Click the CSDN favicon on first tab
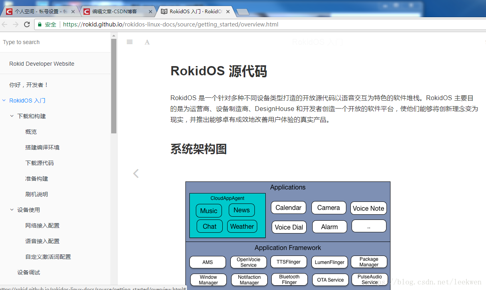The width and height of the screenshot is (486, 290). (8, 12)
